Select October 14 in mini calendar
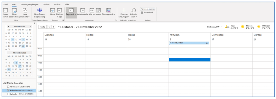The height and width of the screenshot is (99, 276). pyautogui.click(x=23, y=40)
